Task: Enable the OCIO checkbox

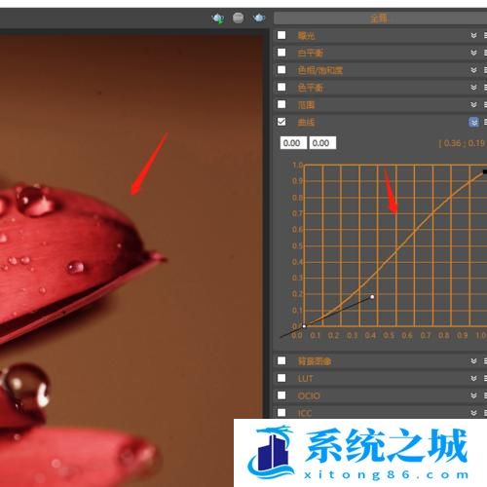Action: point(281,395)
